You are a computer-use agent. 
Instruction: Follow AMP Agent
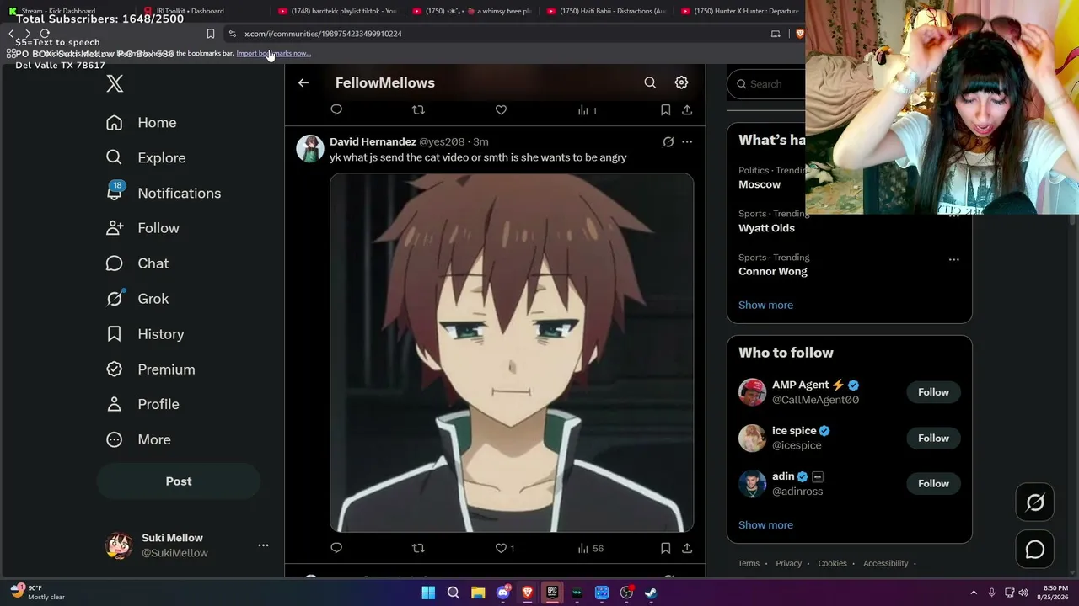[933, 392]
